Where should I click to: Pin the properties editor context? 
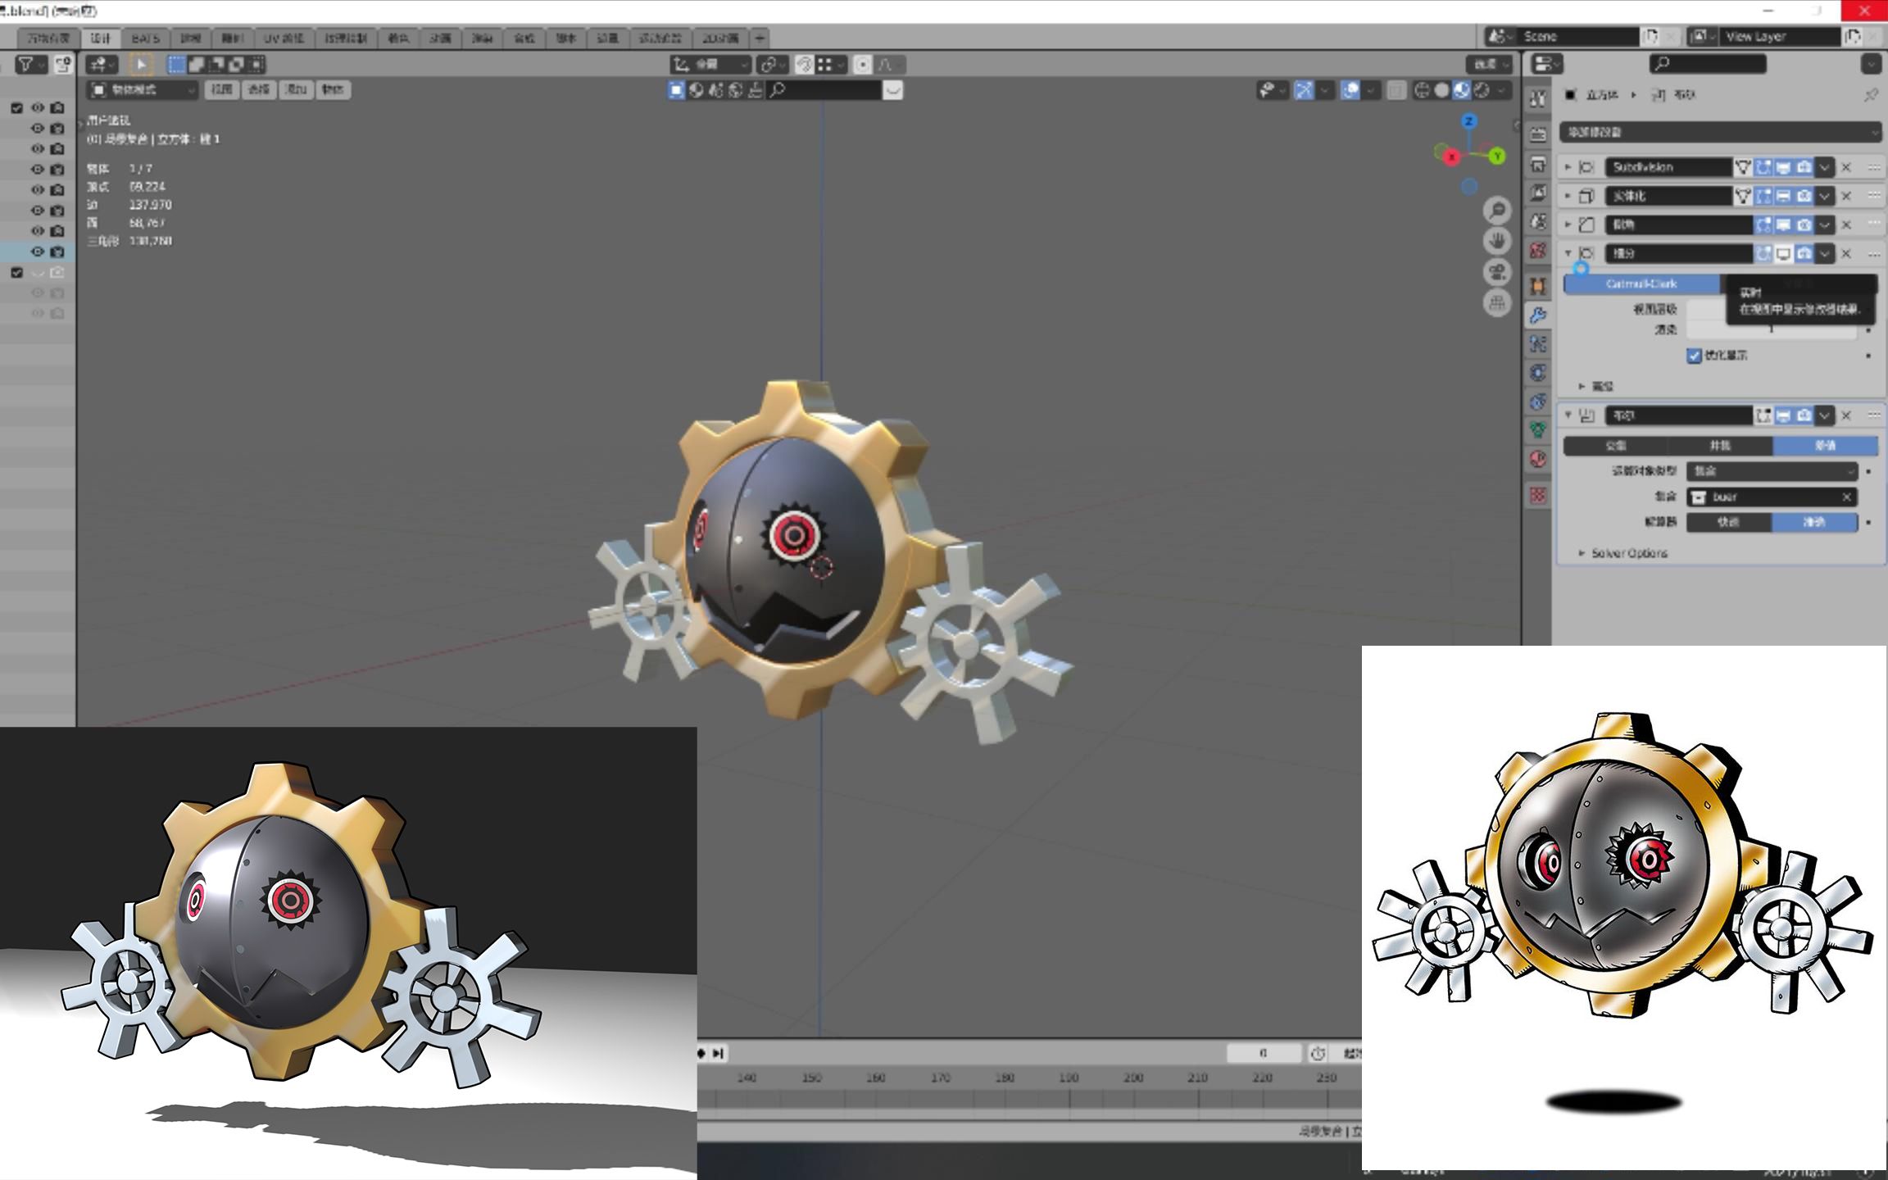(x=1871, y=95)
